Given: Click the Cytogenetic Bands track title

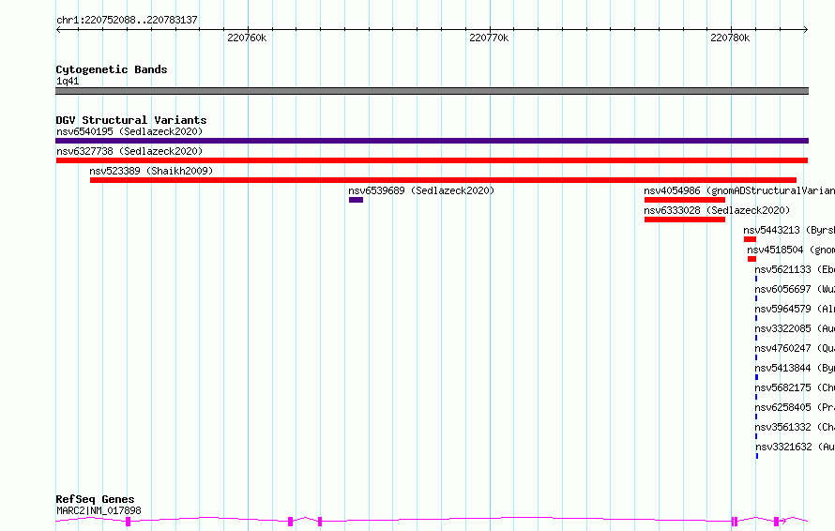Looking at the screenshot, I should [x=112, y=69].
